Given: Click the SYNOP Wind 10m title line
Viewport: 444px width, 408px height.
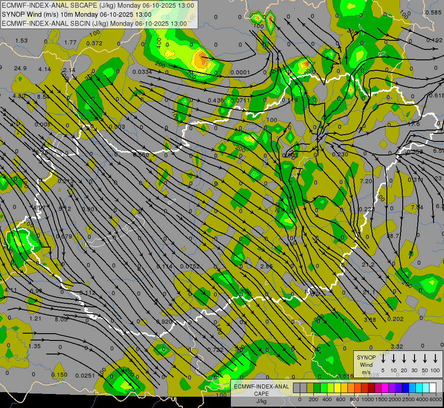Looking at the screenshot, I should point(77,15).
